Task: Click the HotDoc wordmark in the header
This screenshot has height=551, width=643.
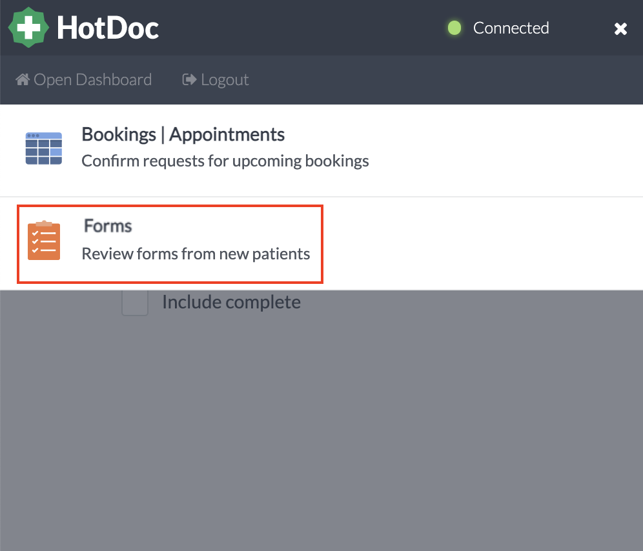Action: [x=108, y=27]
